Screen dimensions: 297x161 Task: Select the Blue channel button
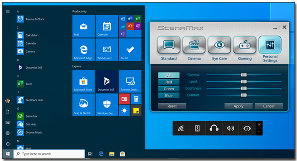[x=169, y=96]
